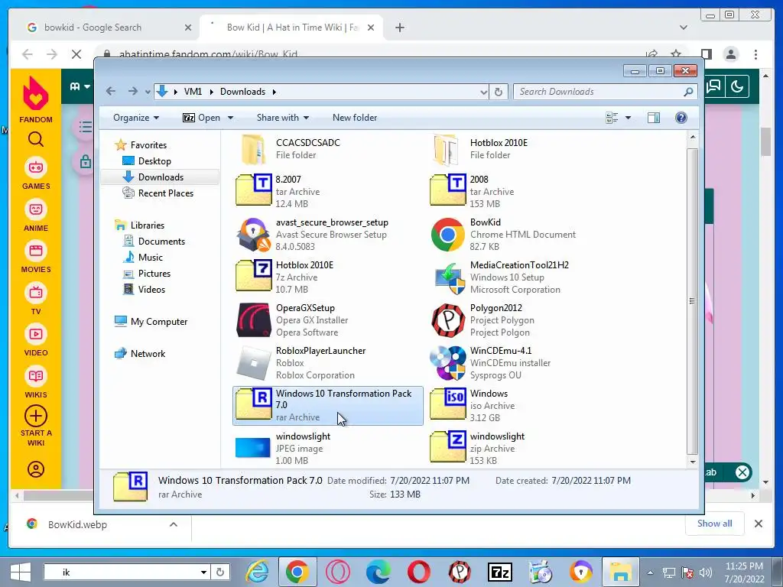The image size is (783, 587).
Task: Open the Organize dropdown menu
Action: pyautogui.click(x=136, y=118)
